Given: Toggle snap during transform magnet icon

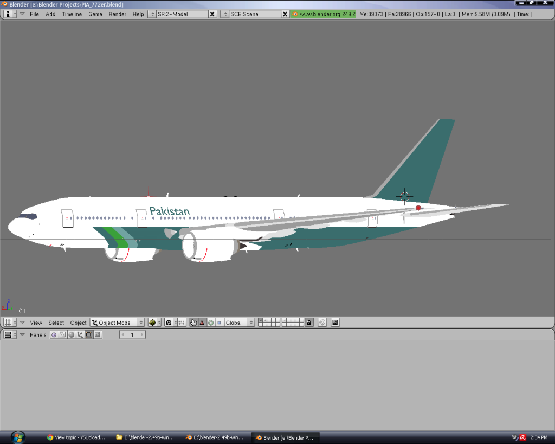Looking at the screenshot, I should point(322,323).
